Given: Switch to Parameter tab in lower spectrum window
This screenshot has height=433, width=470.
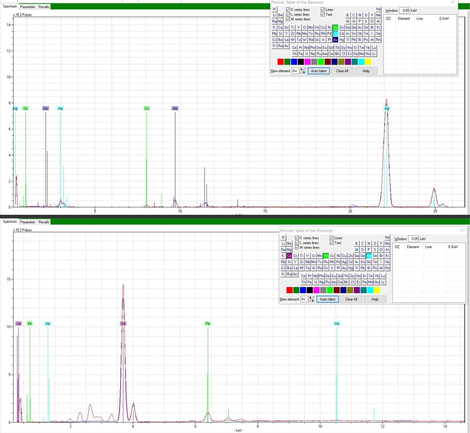Looking at the screenshot, I should click(27, 222).
